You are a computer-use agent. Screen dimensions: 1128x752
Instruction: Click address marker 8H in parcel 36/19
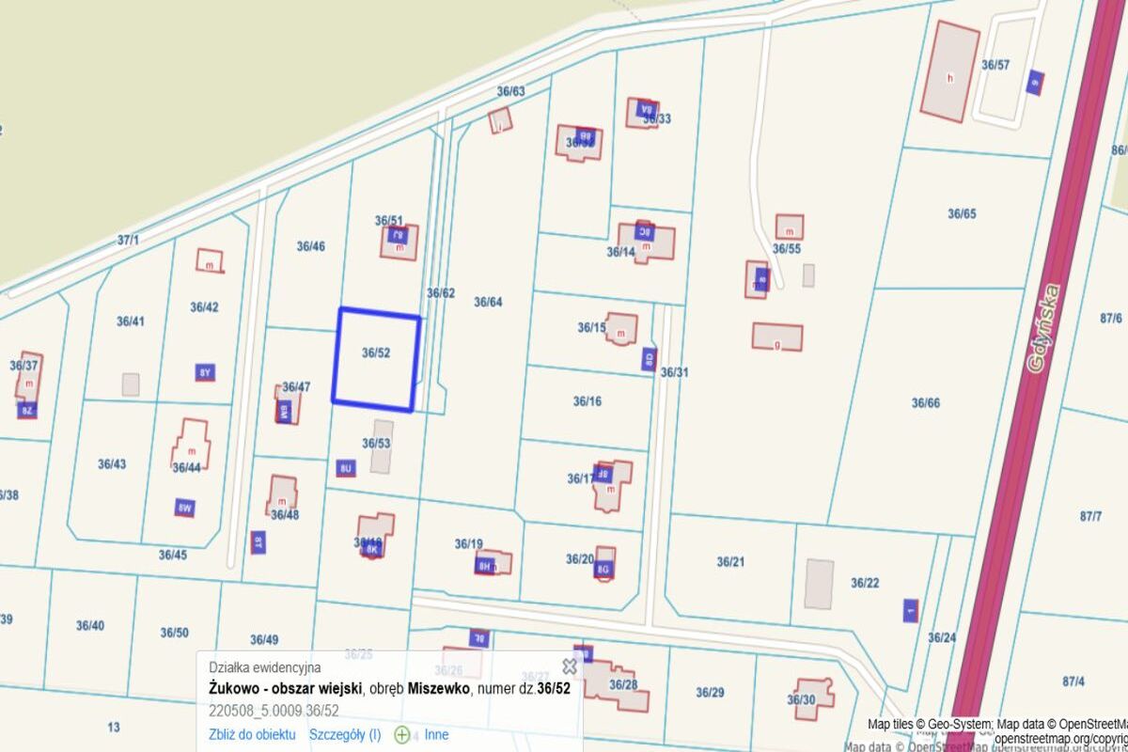point(485,566)
